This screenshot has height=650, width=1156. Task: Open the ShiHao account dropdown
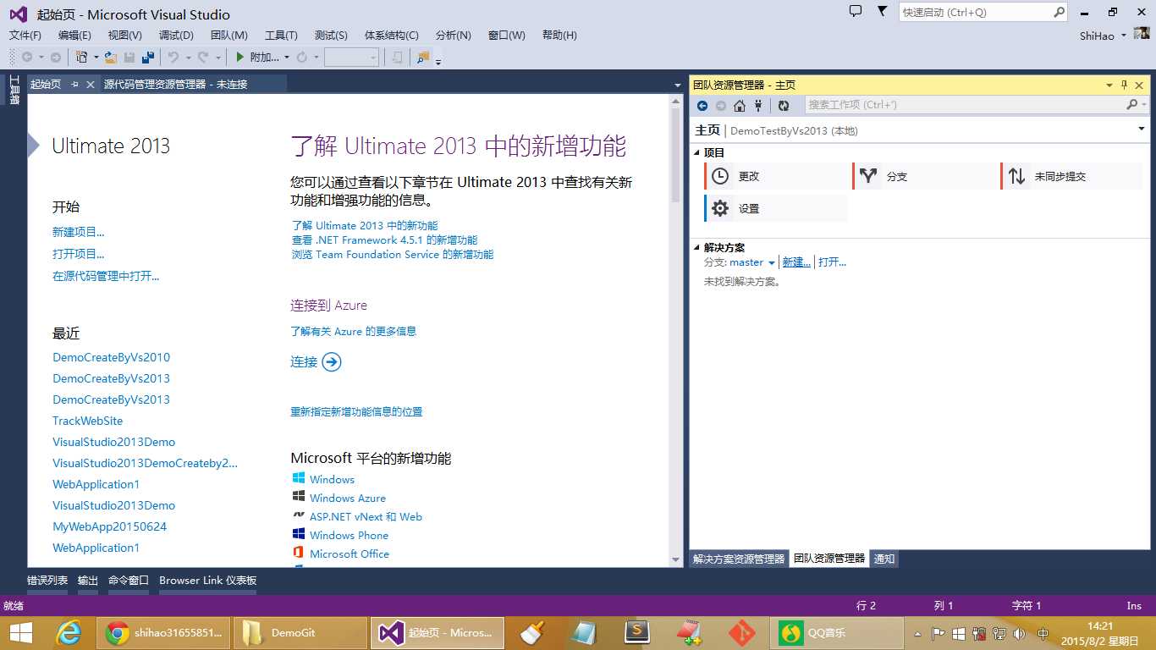click(1123, 36)
